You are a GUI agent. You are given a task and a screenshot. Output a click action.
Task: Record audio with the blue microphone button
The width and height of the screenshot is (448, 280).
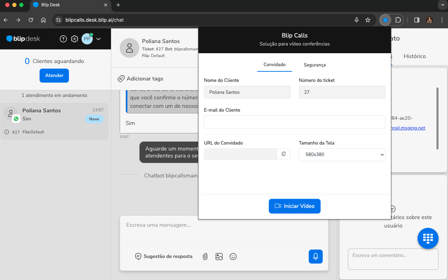tap(316, 257)
